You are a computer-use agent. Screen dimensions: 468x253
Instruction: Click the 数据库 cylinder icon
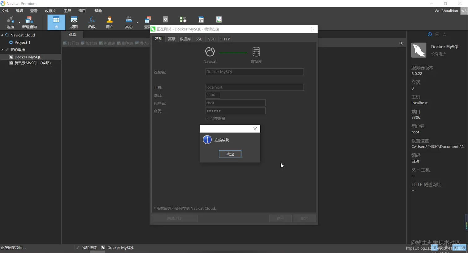[x=256, y=52]
